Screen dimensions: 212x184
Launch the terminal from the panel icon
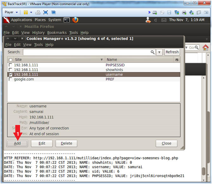pos(67,20)
